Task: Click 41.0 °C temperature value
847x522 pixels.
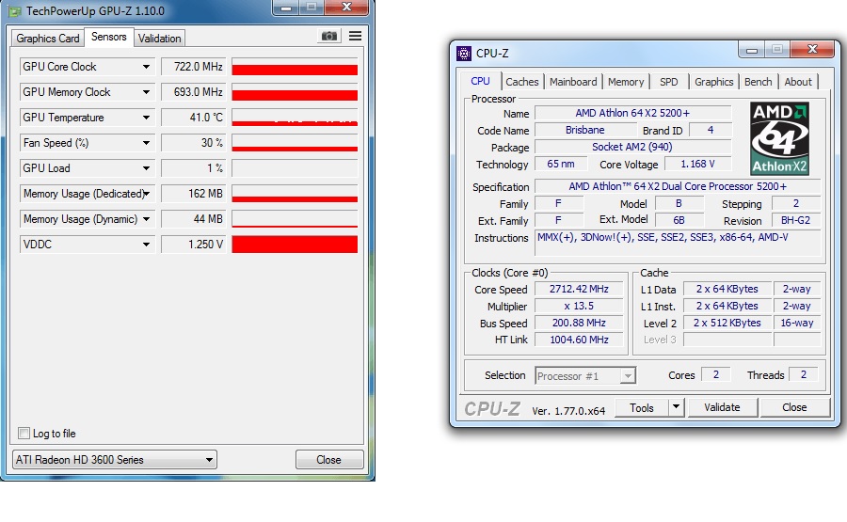Action: pos(193,118)
